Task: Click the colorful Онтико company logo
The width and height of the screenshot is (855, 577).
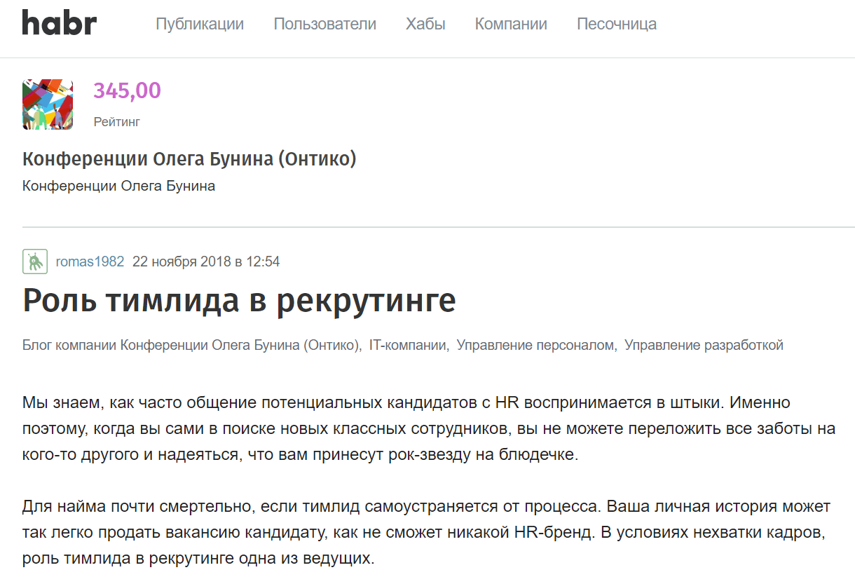Action: coord(48,104)
